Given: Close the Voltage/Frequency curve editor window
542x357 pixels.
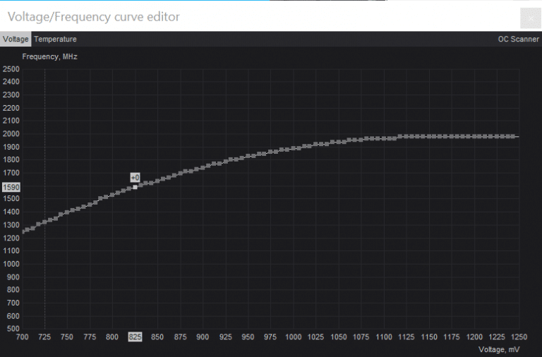Looking at the screenshot, I should tap(530, 18).
